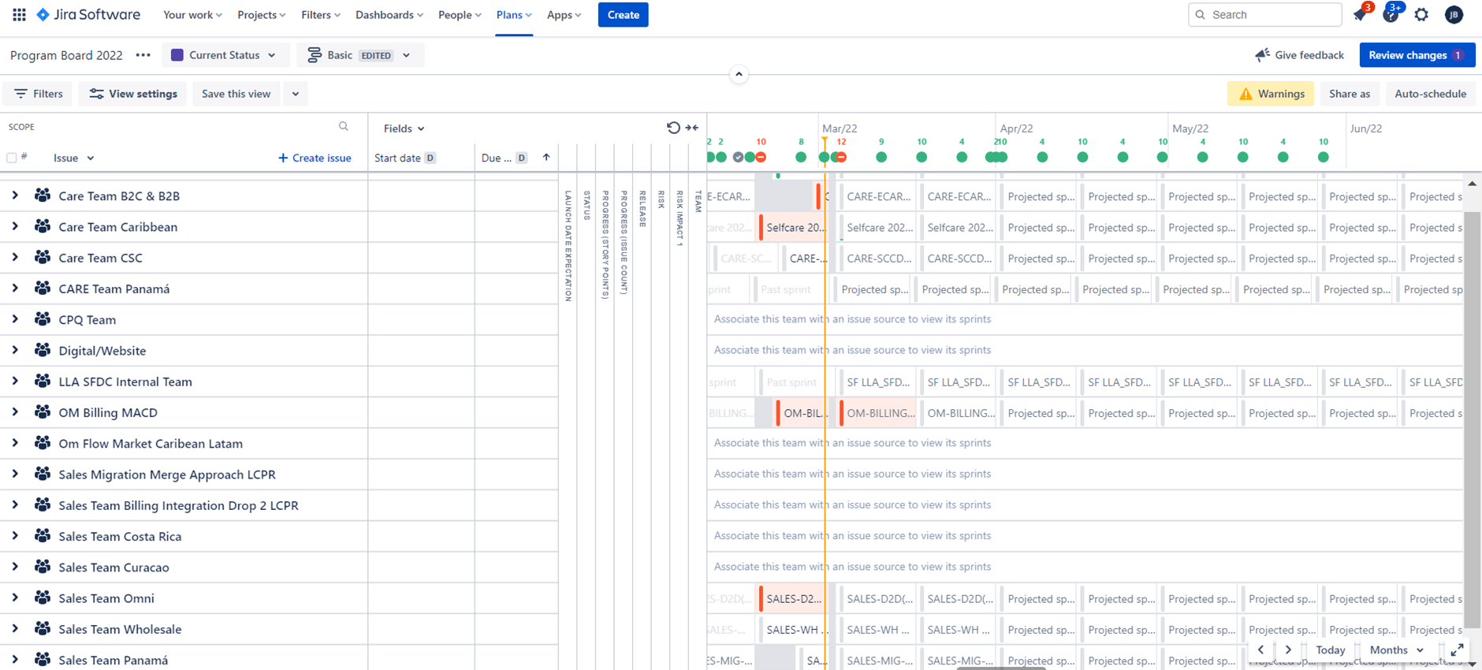The width and height of the screenshot is (1482, 670).
Task: Collapse the fields columns arrows icon
Action: 692,128
